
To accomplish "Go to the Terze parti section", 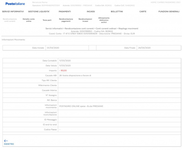I will pos(47,20).
